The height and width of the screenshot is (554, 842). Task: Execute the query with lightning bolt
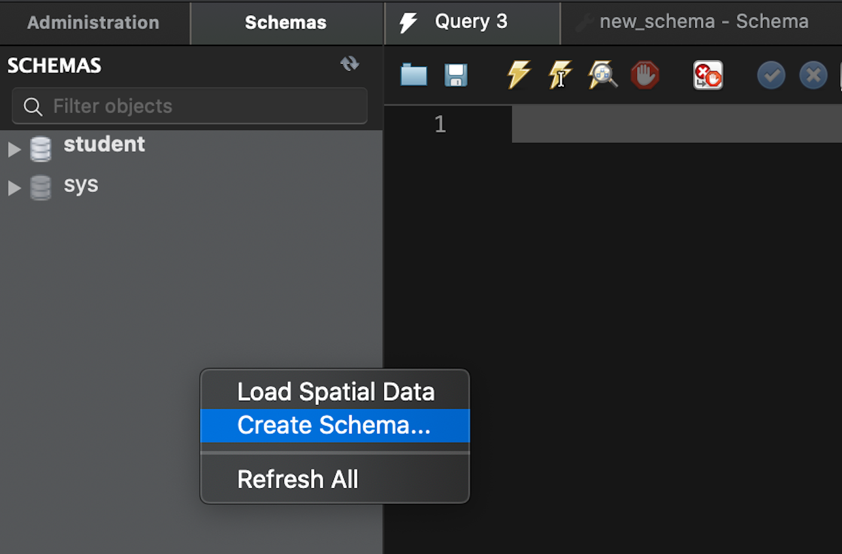(518, 75)
